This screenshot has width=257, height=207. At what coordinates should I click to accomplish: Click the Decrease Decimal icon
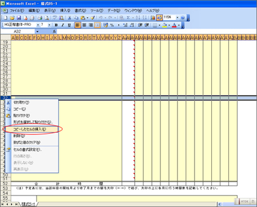[x=132, y=25]
